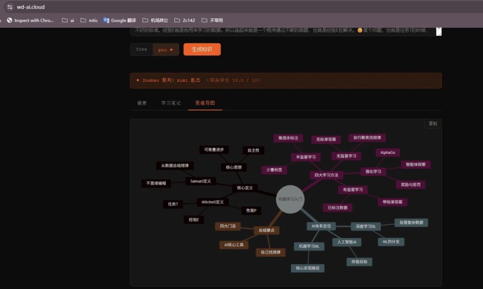Select the 深度学习DL node
Screen dimensions: 483x289
pos(366,226)
